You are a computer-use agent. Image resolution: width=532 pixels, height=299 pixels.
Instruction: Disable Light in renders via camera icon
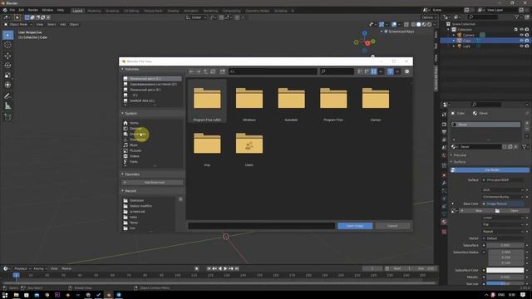coord(527,46)
